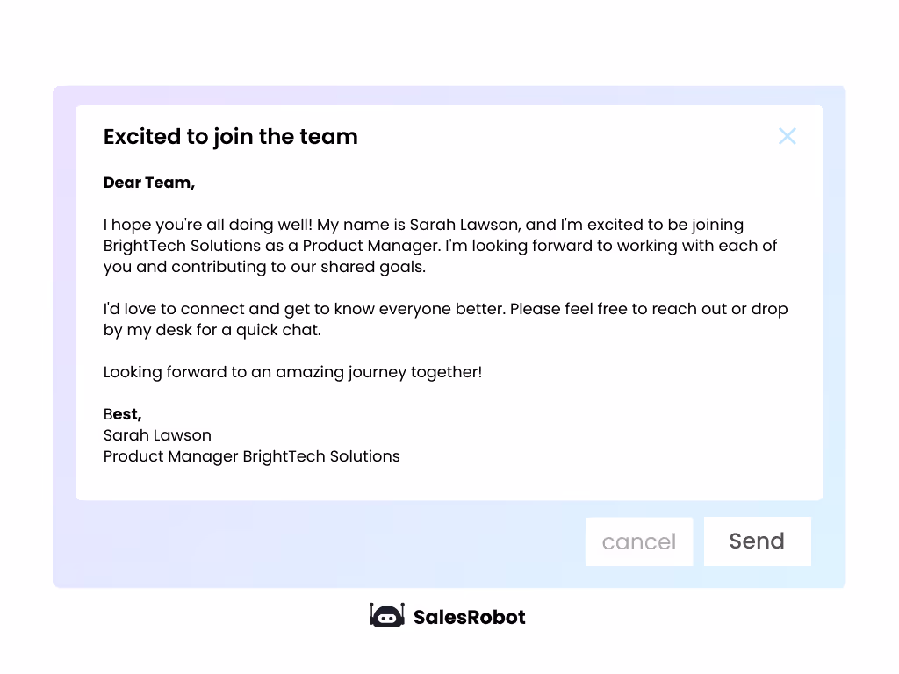Select the 'Looking forward to an amazing journey' line
899x674 pixels.
coord(292,372)
